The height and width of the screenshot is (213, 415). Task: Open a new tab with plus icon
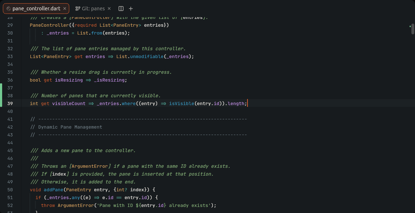131,9
